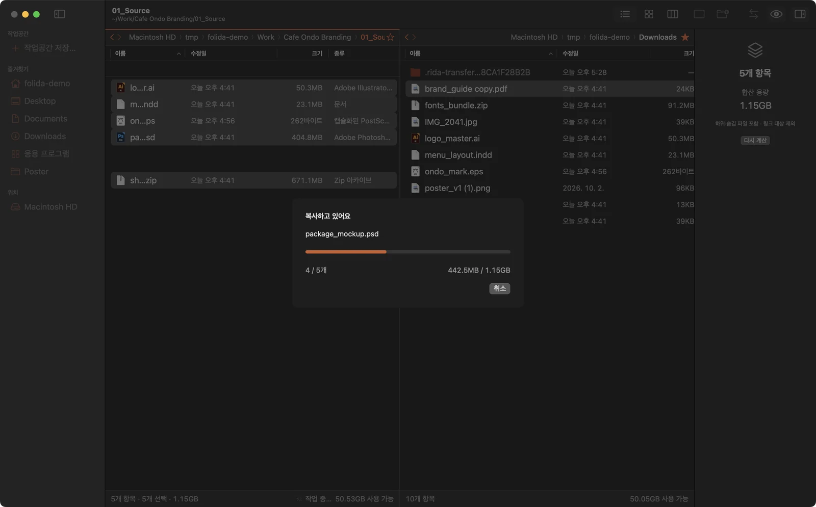Go forward in the left pane

coord(119,37)
